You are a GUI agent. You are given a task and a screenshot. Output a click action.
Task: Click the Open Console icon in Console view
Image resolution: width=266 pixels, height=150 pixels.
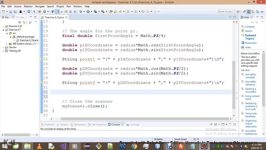pyautogui.click(x=223, y=125)
